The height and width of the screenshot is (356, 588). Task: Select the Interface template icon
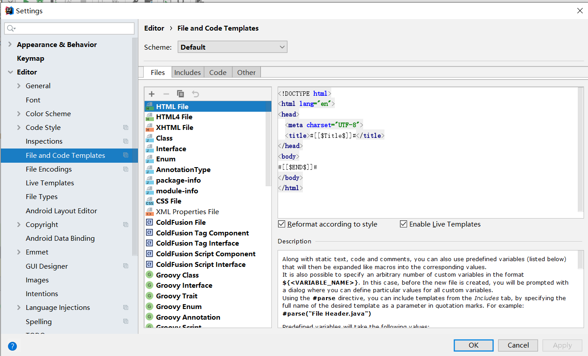pyautogui.click(x=149, y=149)
